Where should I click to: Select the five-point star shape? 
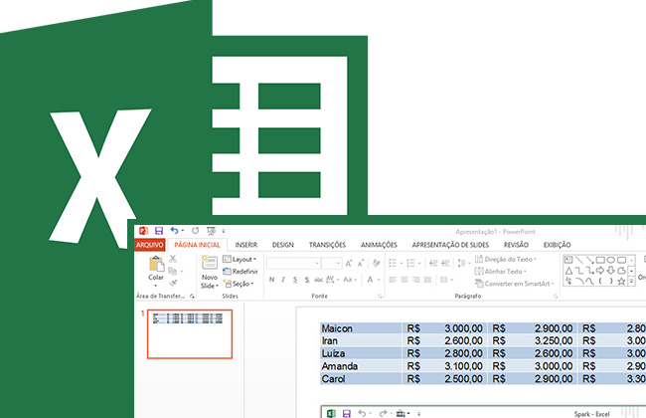[621, 282]
